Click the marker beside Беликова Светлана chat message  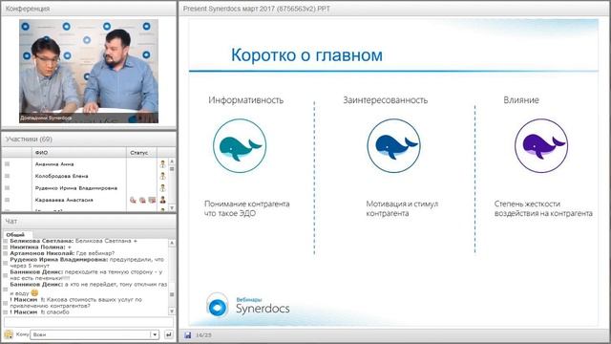[6, 241]
